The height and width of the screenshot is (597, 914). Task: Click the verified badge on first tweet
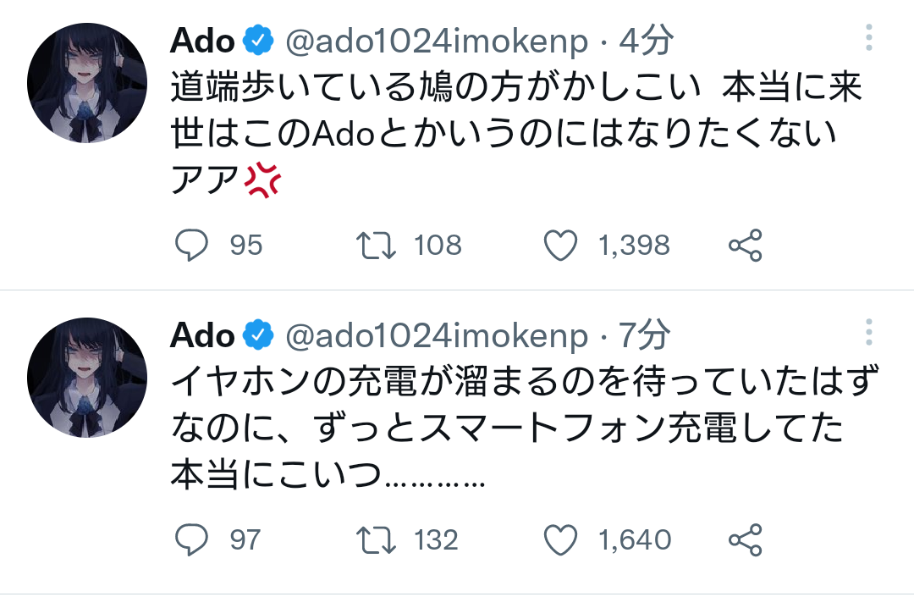(x=257, y=40)
